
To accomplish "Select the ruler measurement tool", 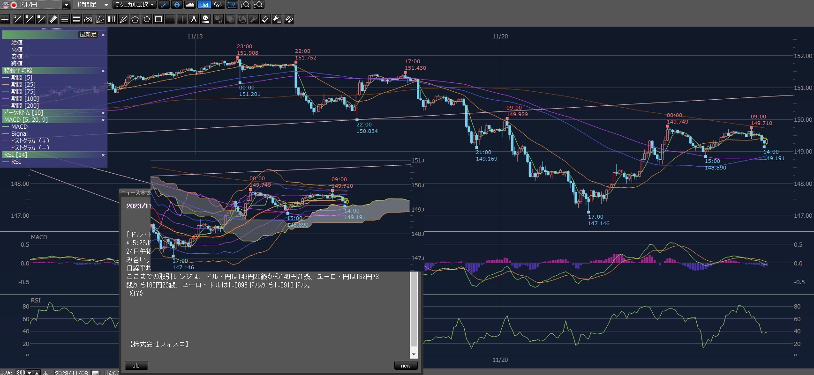I will (x=53, y=19).
